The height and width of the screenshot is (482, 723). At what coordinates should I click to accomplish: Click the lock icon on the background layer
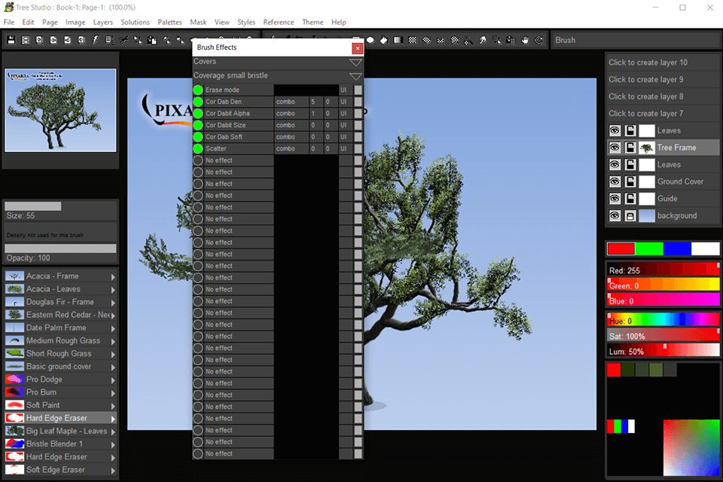pyautogui.click(x=630, y=216)
